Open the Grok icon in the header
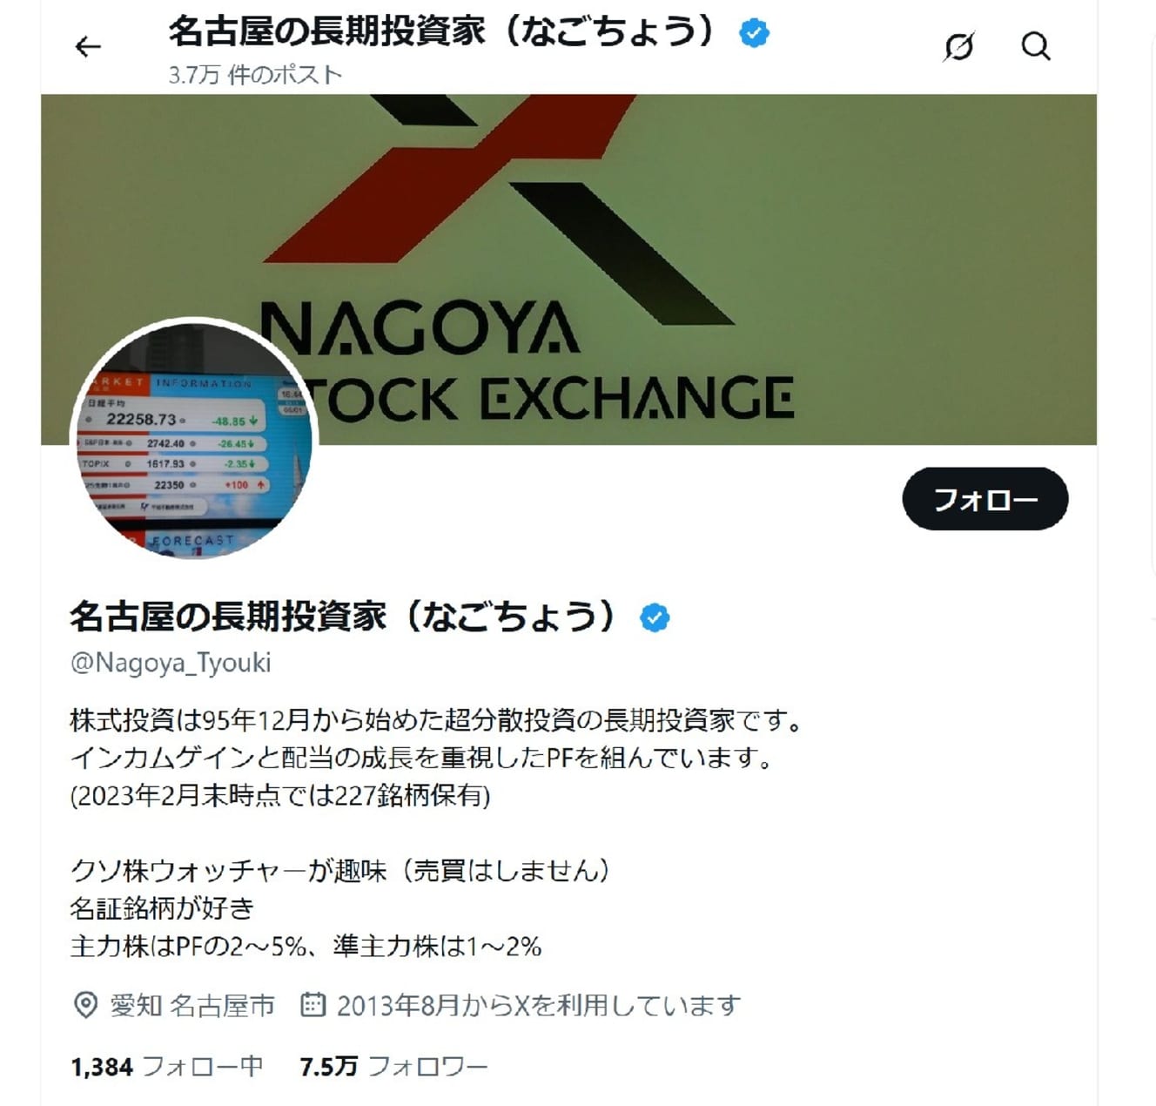This screenshot has height=1106, width=1156. pyautogui.click(x=958, y=46)
